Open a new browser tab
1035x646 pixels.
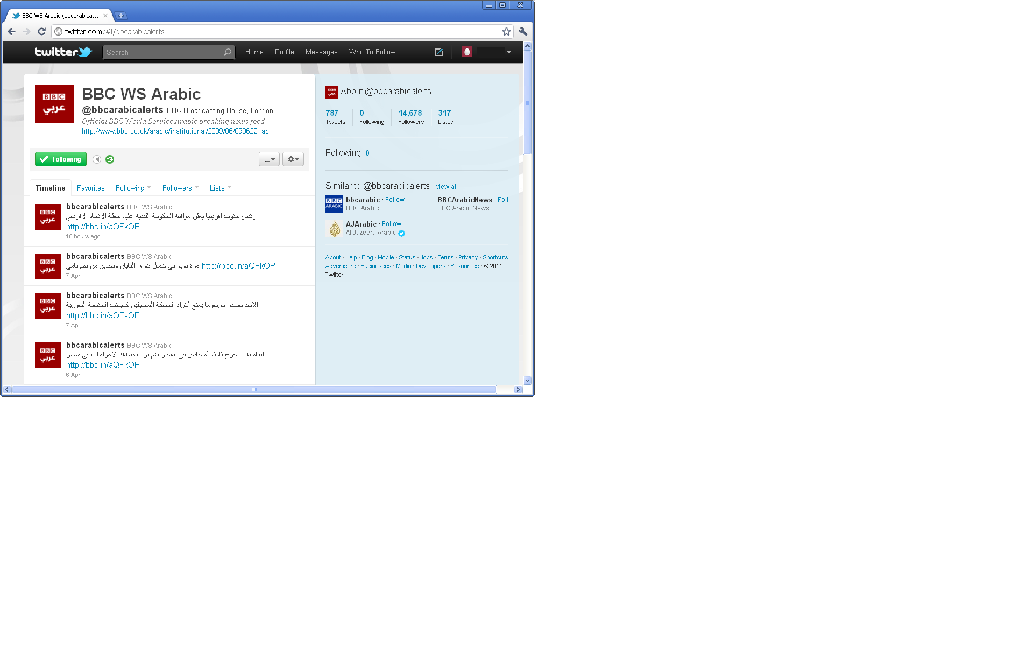pos(121,16)
